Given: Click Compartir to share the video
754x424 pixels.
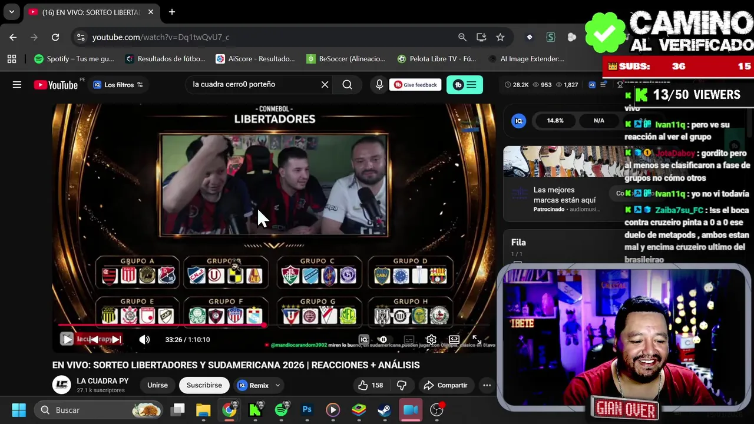Looking at the screenshot, I should click(x=445, y=385).
